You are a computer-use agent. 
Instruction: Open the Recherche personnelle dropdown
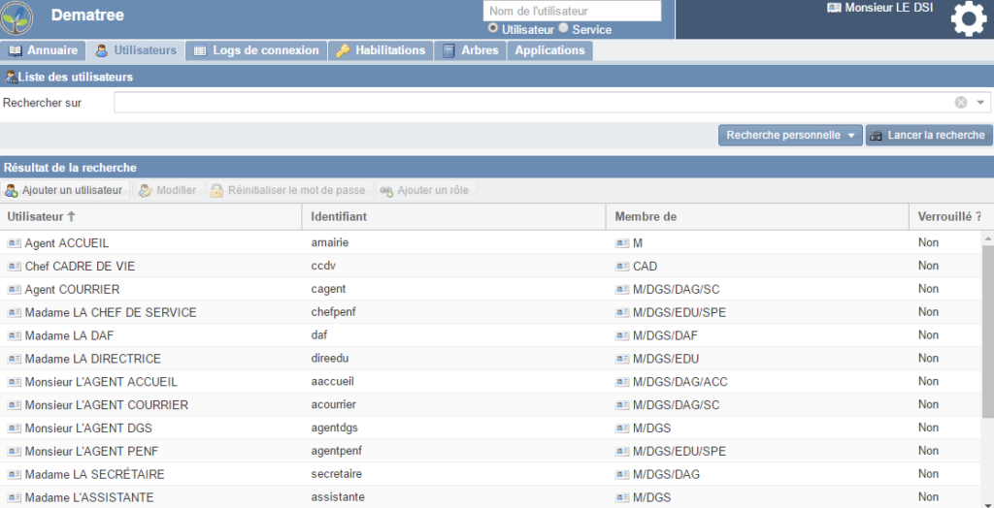790,136
